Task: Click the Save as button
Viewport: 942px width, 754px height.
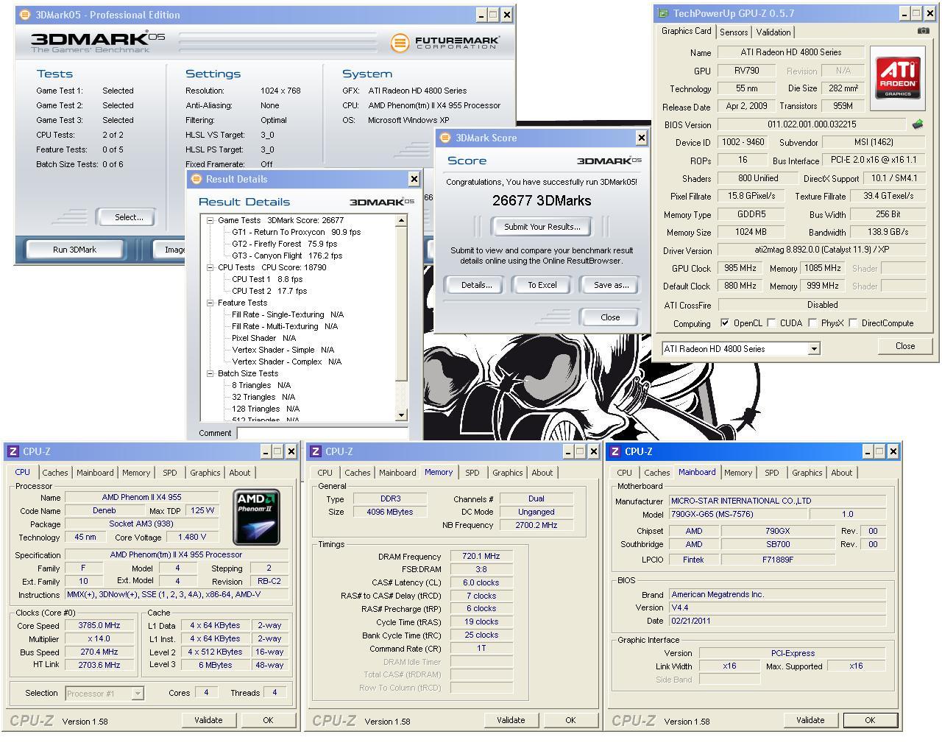Action: 611,285
